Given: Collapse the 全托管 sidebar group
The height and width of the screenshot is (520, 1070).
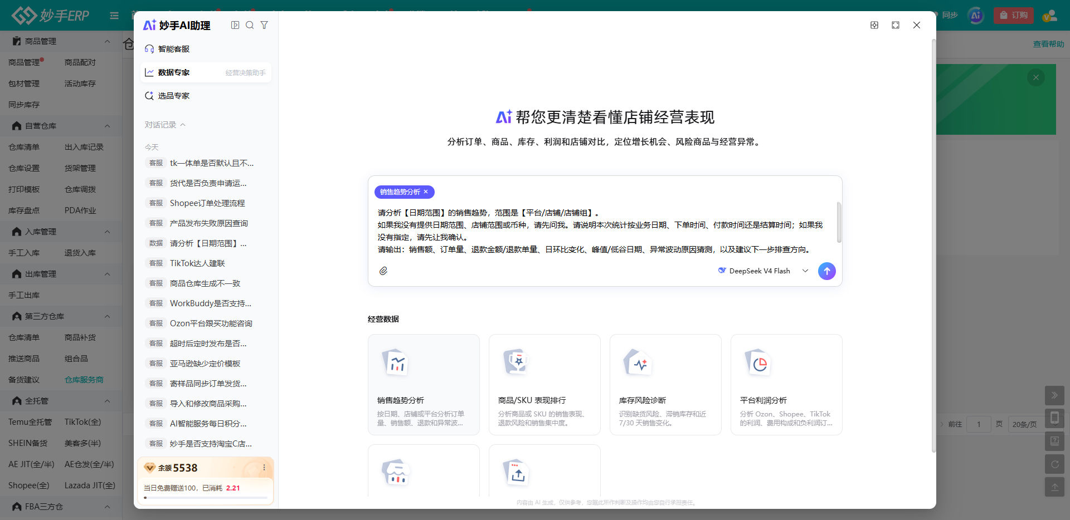Looking at the screenshot, I should click(107, 401).
